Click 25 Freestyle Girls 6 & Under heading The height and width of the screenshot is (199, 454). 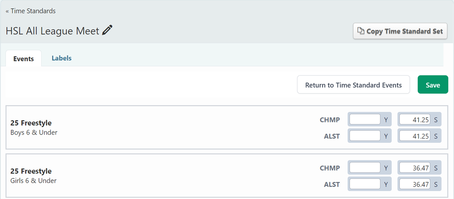coord(31,172)
